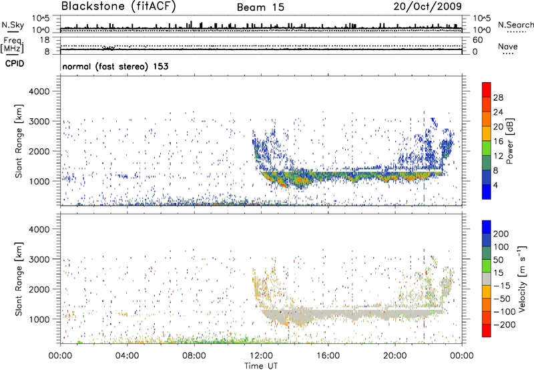The height and width of the screenshot is (370, 534).
Task: Click the '28' power colorbar value
Action: coord(498,98)
